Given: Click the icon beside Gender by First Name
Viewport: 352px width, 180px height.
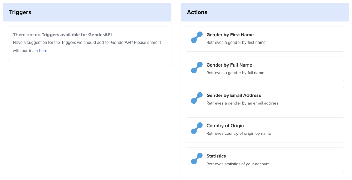Looking at the screenshot, I should coord(197,37).
